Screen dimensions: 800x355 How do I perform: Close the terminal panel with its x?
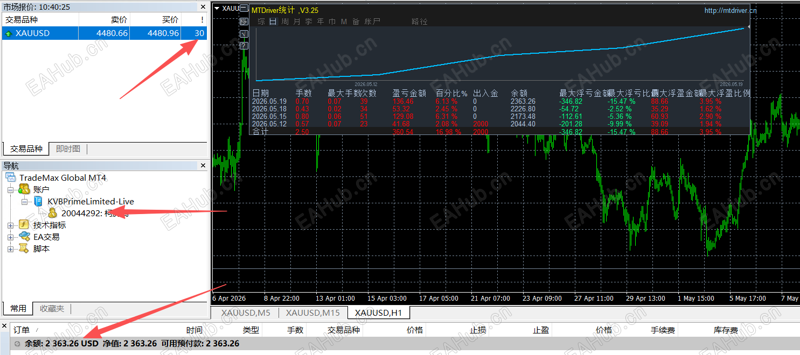click(x=4, y=325)
